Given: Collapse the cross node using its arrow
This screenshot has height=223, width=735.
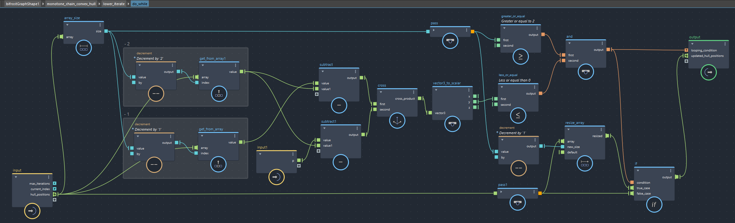Looking at the screenshot, I should click(x=381, y=92).
